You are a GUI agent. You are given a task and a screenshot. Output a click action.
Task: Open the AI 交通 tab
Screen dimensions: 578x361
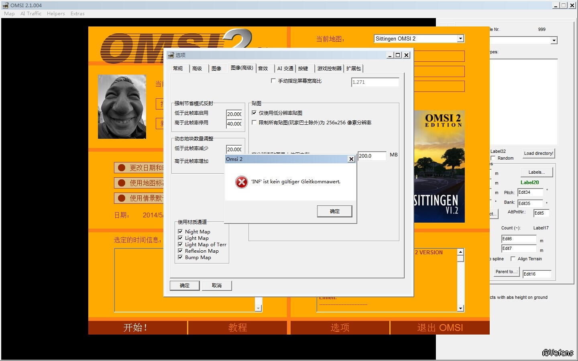285,69
